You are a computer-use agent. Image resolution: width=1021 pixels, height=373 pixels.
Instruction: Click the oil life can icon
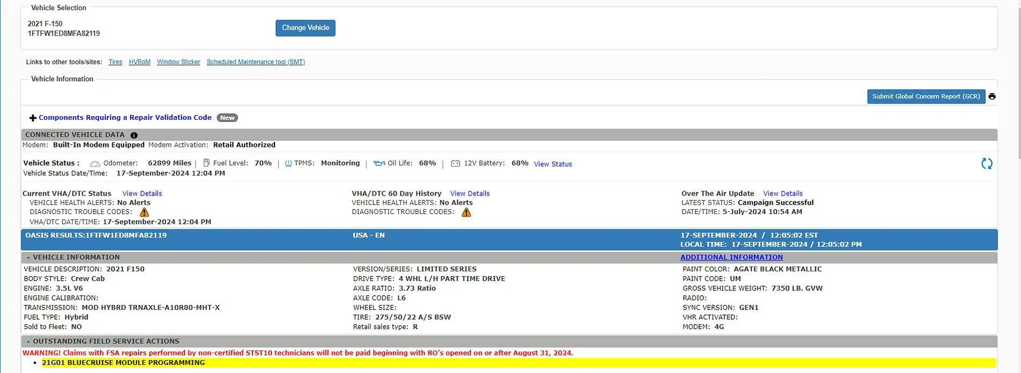click(x=379, y=163)
